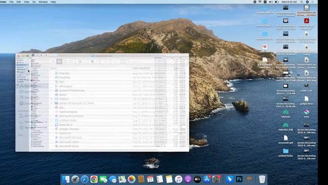Image resolution: width=328 pixels, height=185 pixels.
Task: Select gsdgsf.docx file on desktop
Action: (306, 101)
